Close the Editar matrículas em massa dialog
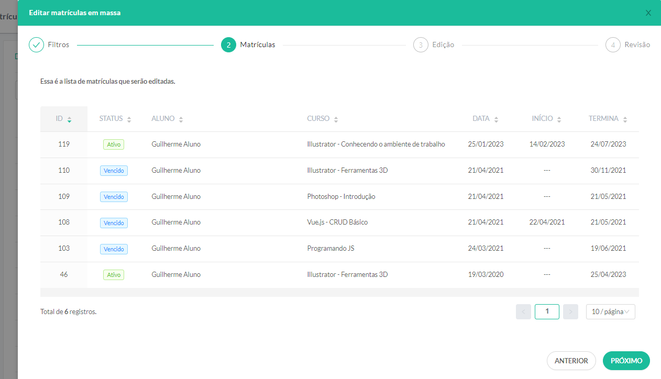 coord(648,13)
